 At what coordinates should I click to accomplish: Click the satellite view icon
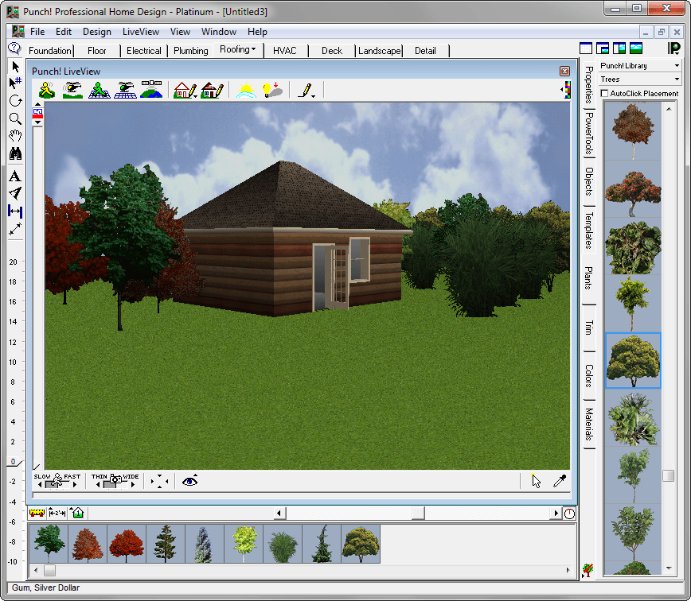click(150, 90)
